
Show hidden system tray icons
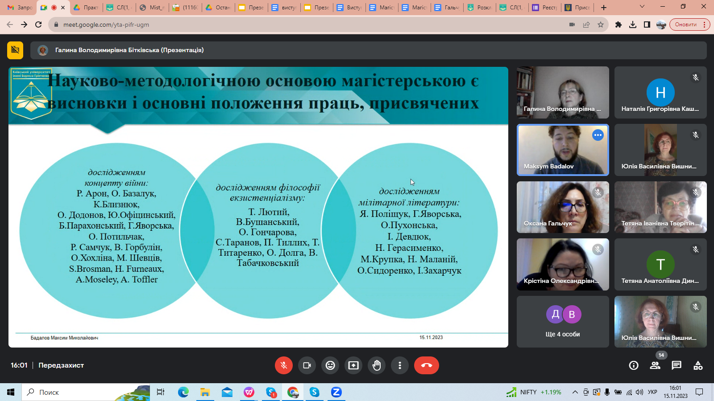click(x=575, y=392)
